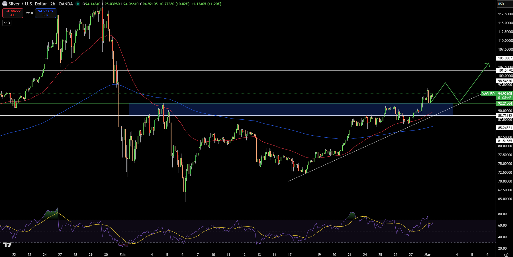Click the high value H95.03980

[111, 4]
